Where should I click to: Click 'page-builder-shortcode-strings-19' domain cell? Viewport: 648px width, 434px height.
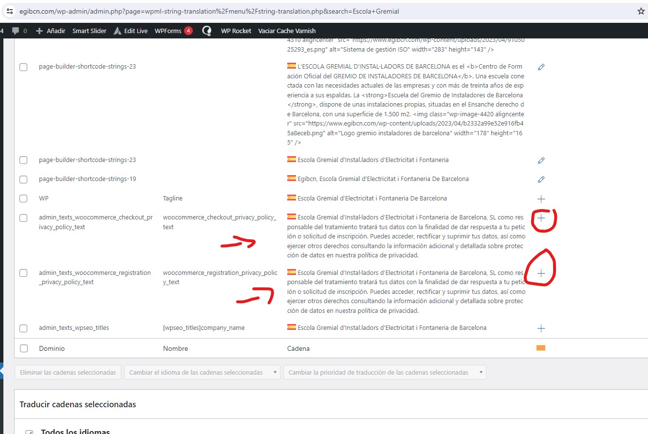[x=88, y=179]
